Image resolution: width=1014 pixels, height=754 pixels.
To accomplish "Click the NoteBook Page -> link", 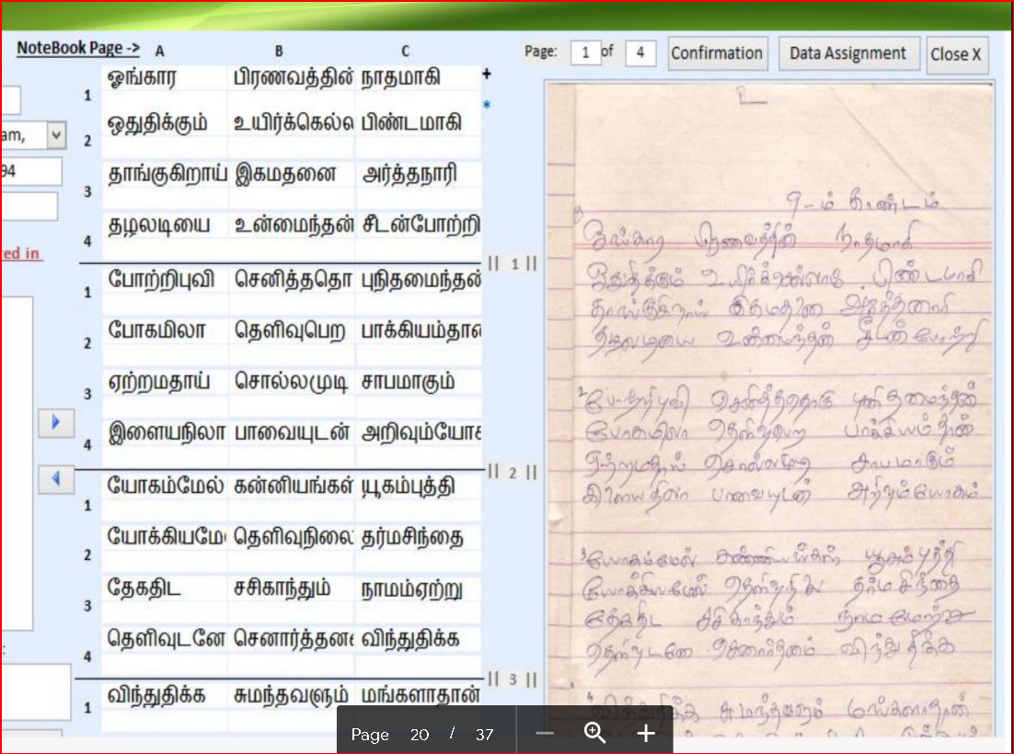I will [77, 48].
